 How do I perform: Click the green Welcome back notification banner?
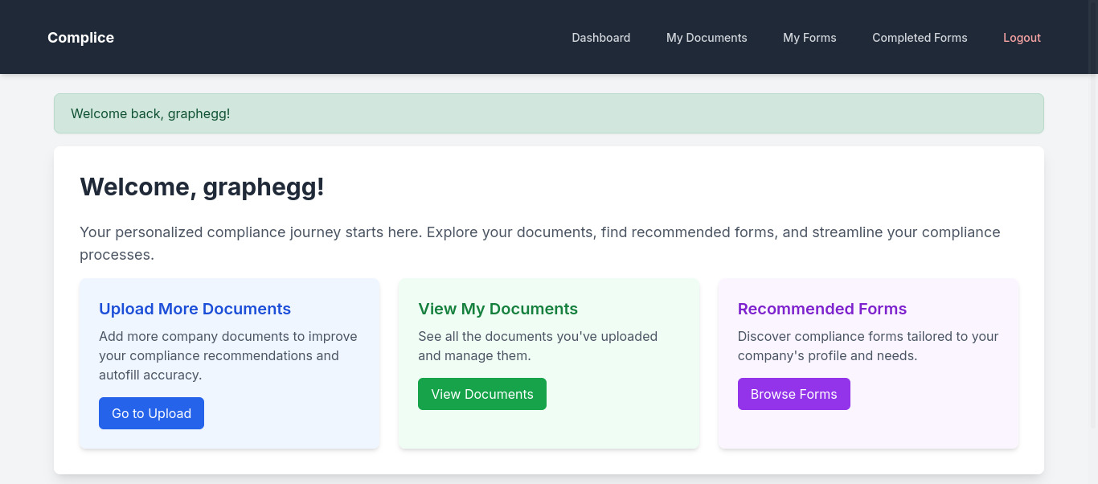click(x=549, y=113)
